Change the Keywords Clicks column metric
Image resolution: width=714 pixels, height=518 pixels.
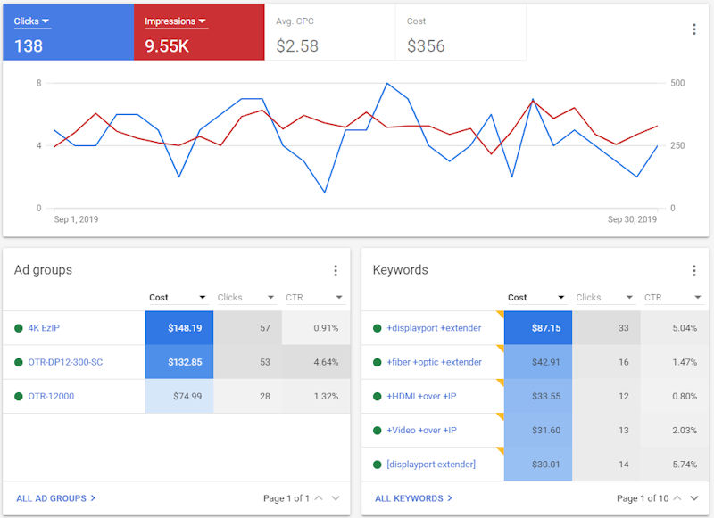pos(605,298)
